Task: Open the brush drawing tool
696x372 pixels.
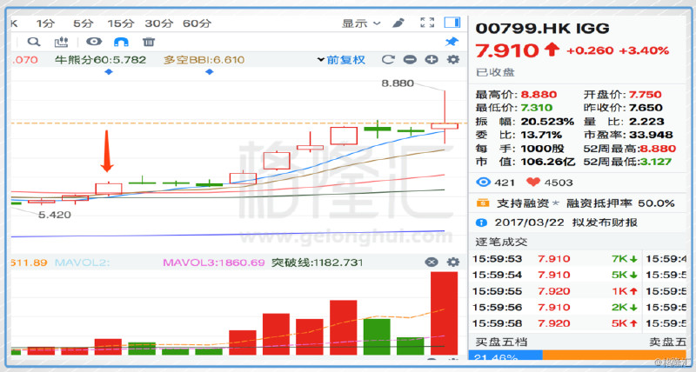Action: pyautogui.click(x=398, y=23)
